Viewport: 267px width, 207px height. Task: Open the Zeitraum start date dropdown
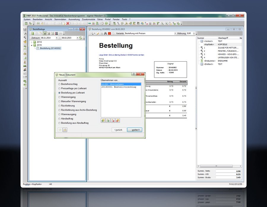tap(57, 38)
